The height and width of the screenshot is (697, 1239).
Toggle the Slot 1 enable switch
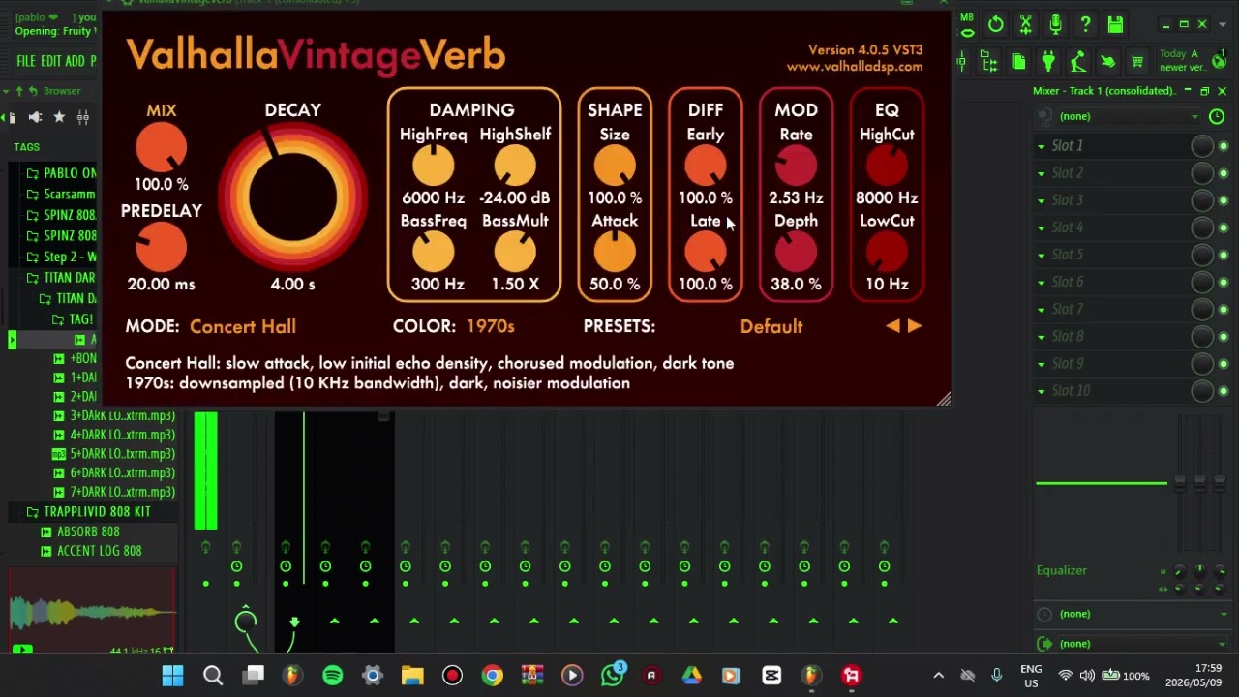coord(1224,145)
